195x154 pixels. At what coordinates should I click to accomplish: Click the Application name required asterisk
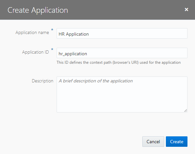[52, 30]
